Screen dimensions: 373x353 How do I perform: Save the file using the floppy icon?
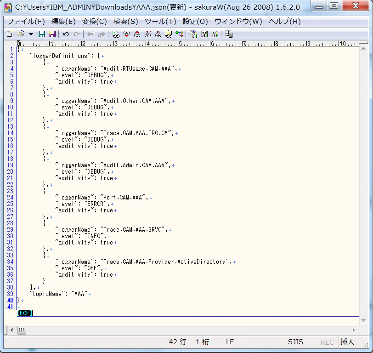point(42,34)
